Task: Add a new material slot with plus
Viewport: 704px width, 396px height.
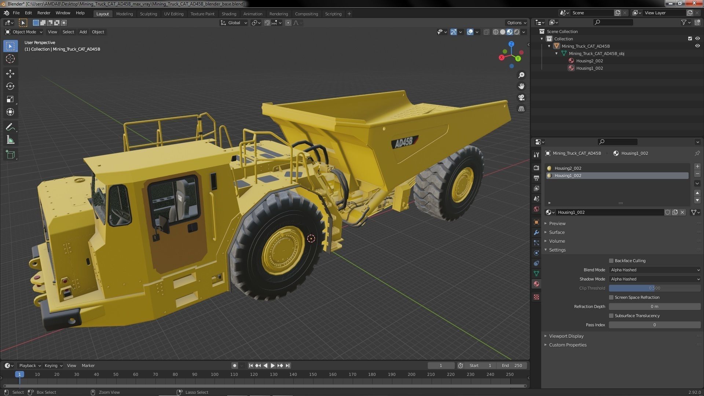Action: 697,166
